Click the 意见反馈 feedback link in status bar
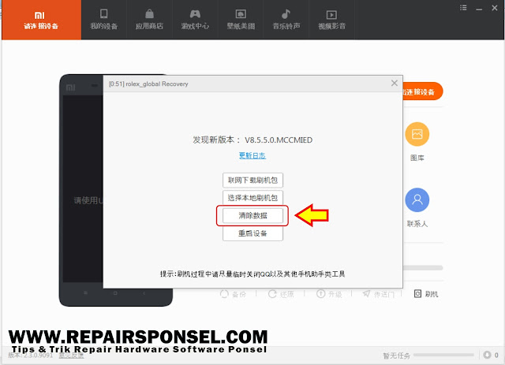 click(x=71, y=356)
